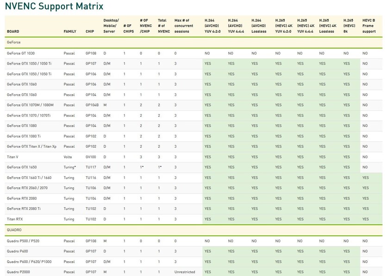Click HEVC B Frame YES for RTX 2080 Ti
387x276 pixels.
click(x=366, y=209)
